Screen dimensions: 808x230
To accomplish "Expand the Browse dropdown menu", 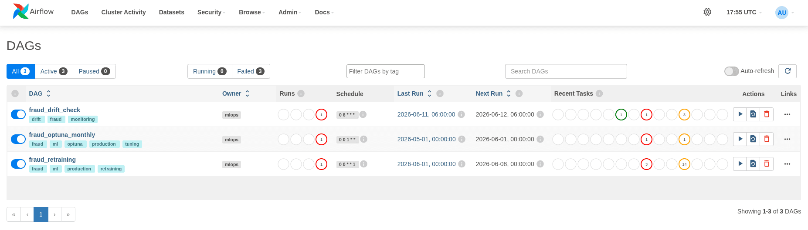I will 252,12.
